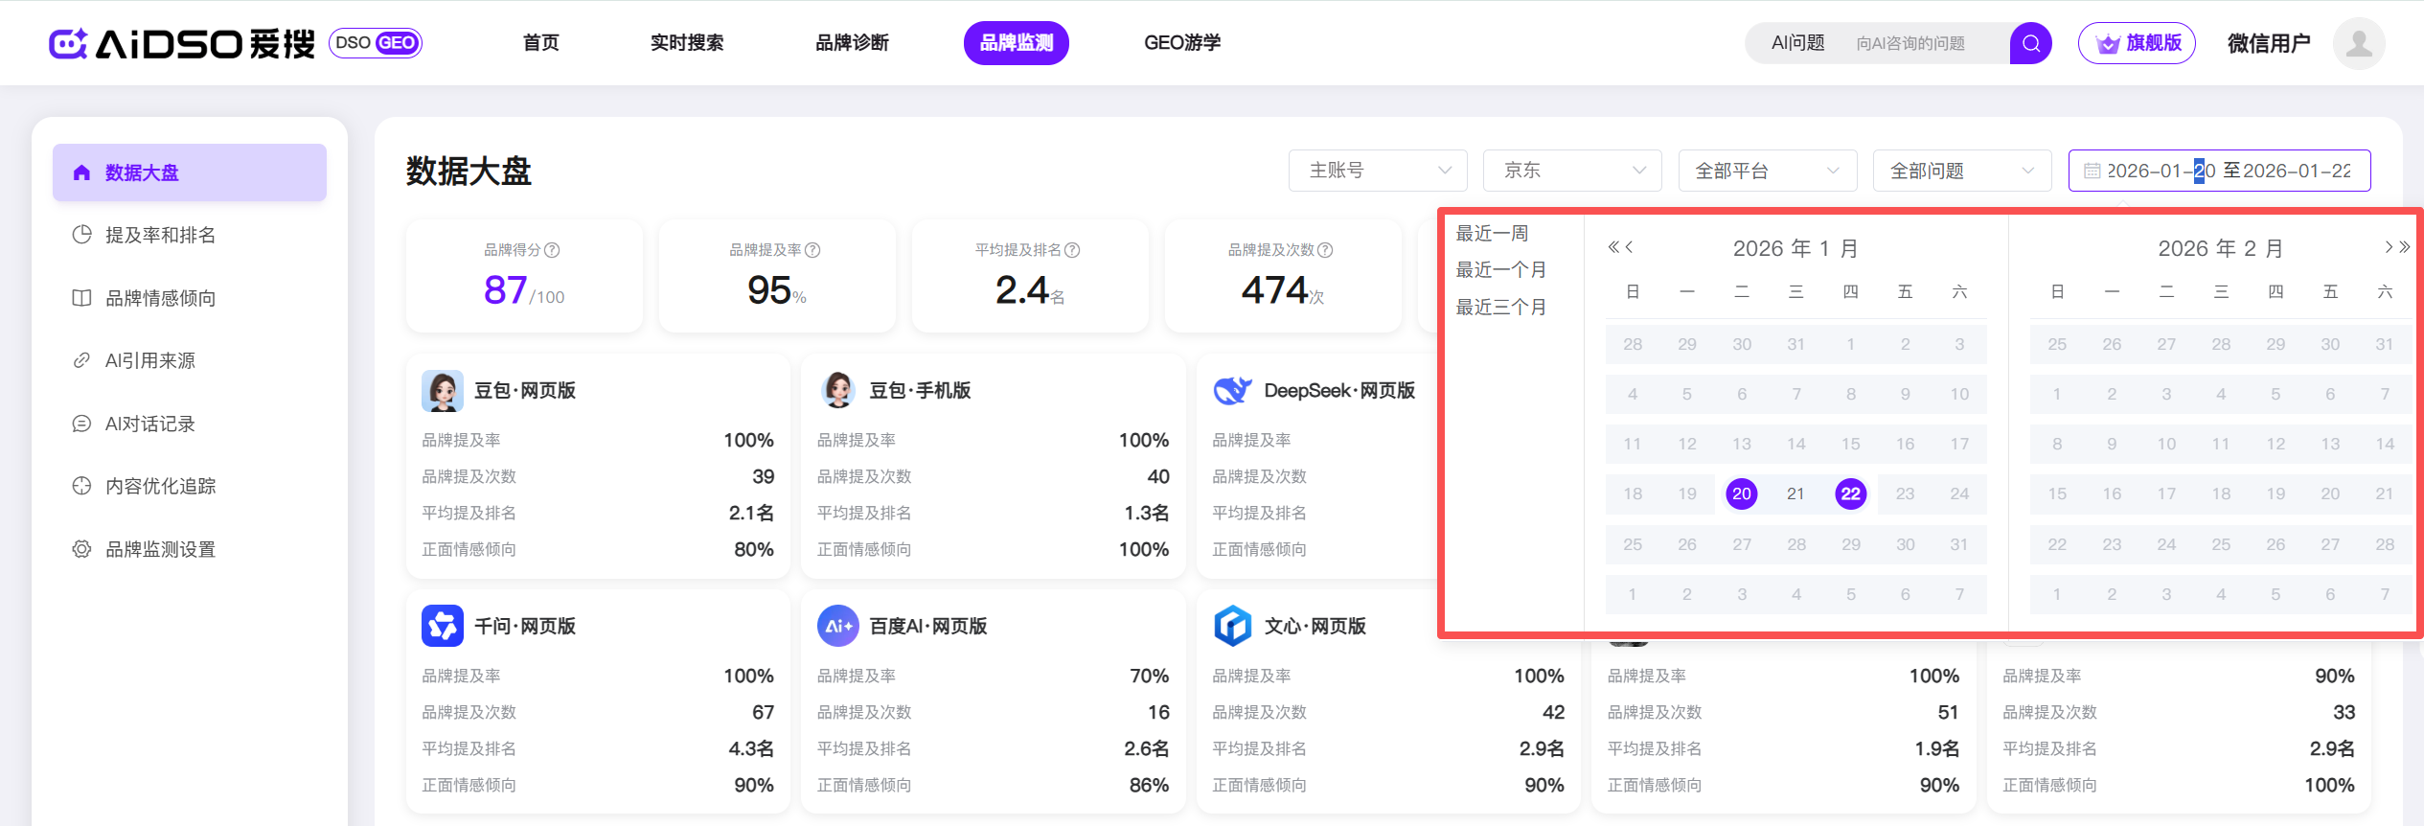The width and height of the screenshot is (2424, 826).
Task: Click the help icon beside 平均提及排名
Action: (1072, 250)
